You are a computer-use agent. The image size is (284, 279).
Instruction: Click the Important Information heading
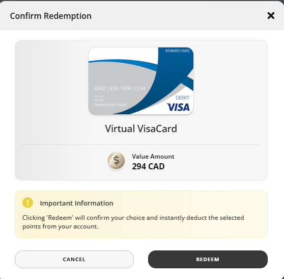(77, 203)
